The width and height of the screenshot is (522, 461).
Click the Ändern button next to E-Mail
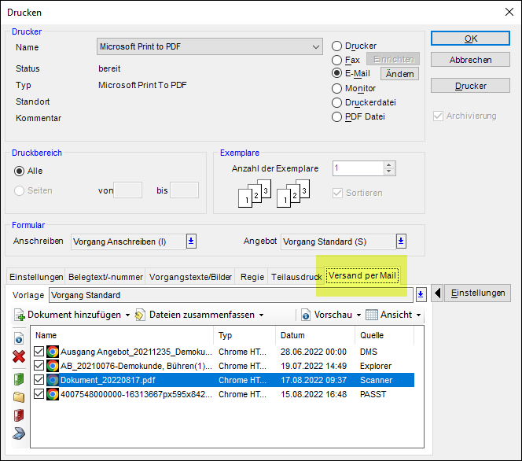pos(399,74)
